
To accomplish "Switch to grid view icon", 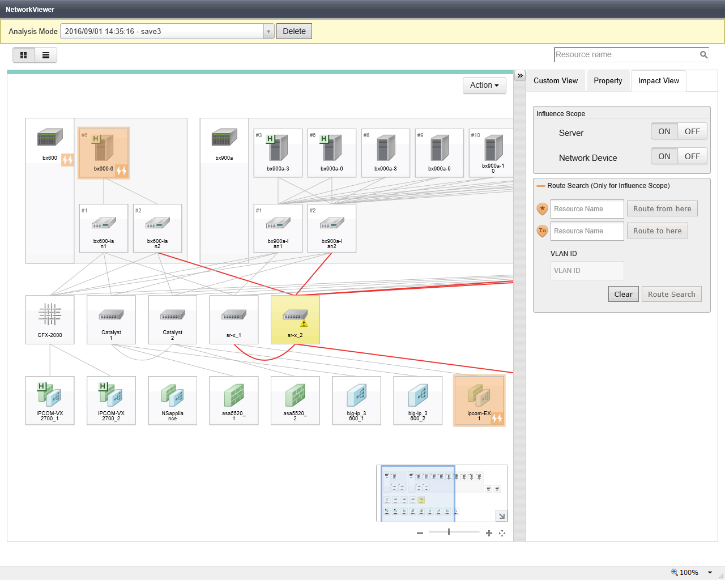I will tap(24, 55).
